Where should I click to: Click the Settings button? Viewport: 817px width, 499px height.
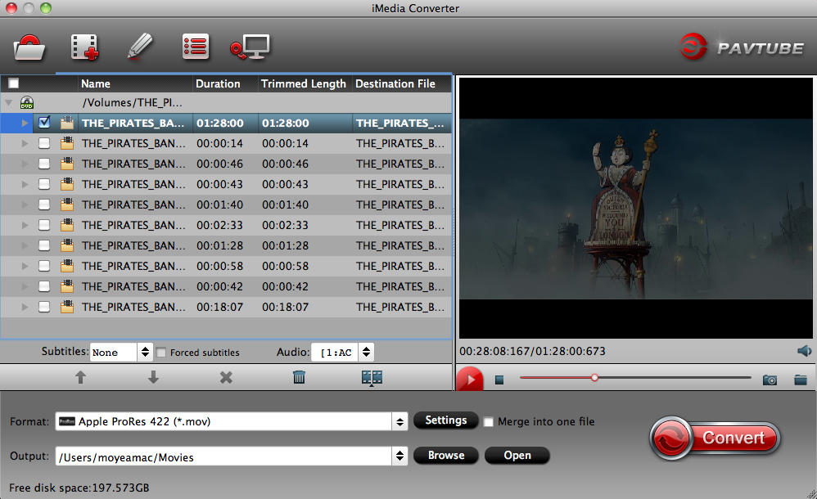point(446,420)
